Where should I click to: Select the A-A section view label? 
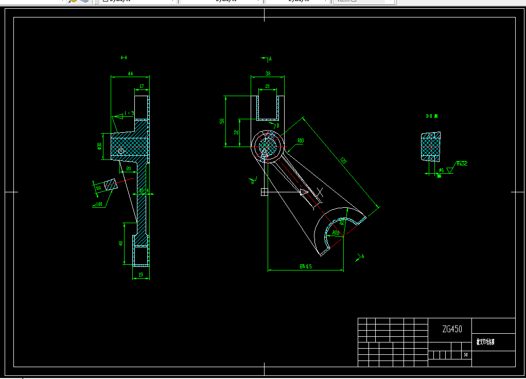(x=124, y=58)
